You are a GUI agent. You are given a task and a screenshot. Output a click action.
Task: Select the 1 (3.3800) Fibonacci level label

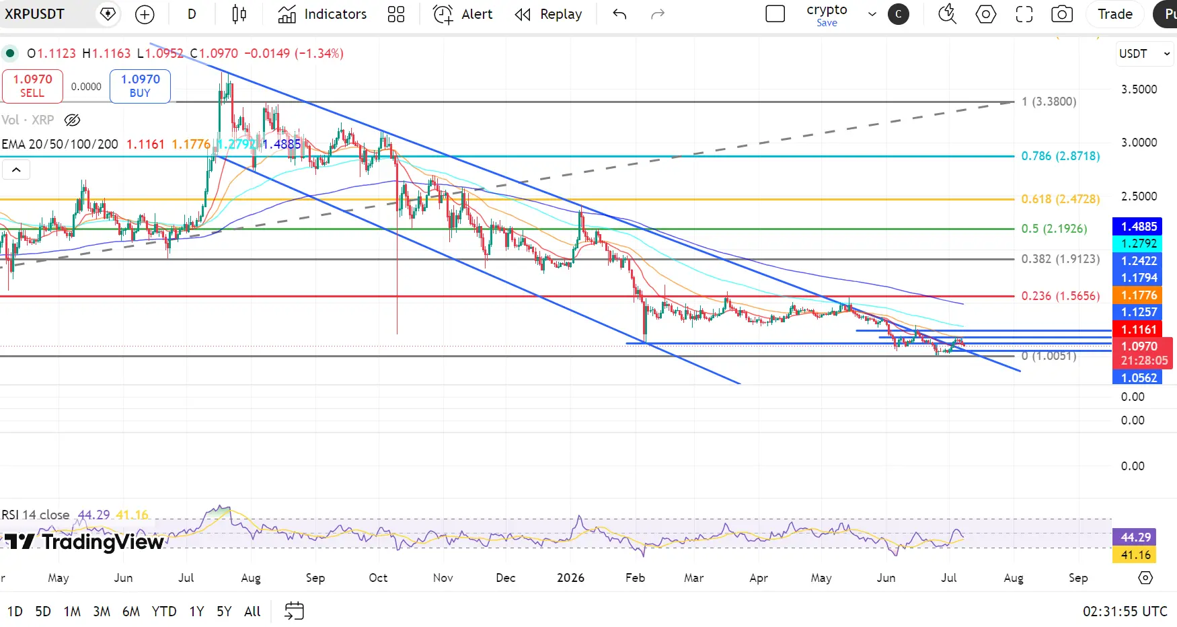click(x=1049, y=102)
